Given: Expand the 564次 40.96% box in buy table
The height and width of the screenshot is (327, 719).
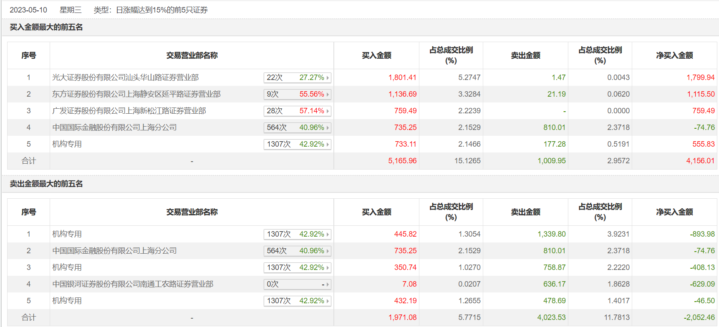Looking at the screenshot, I should click(328, 128).
